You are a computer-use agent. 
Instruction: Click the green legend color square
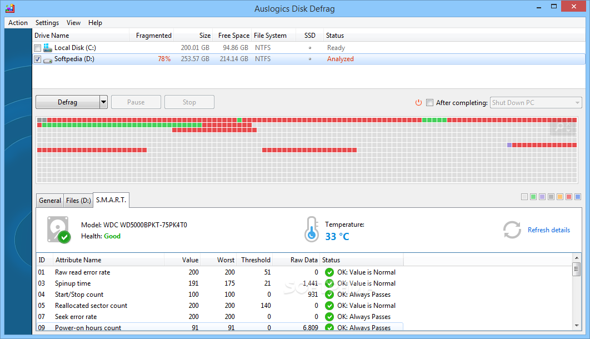(533, 197)
